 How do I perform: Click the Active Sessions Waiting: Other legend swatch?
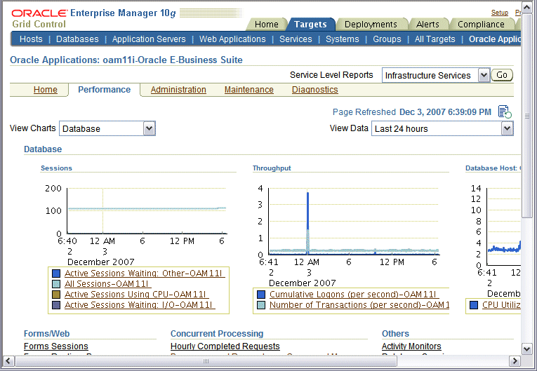click(x=56, y=274)
